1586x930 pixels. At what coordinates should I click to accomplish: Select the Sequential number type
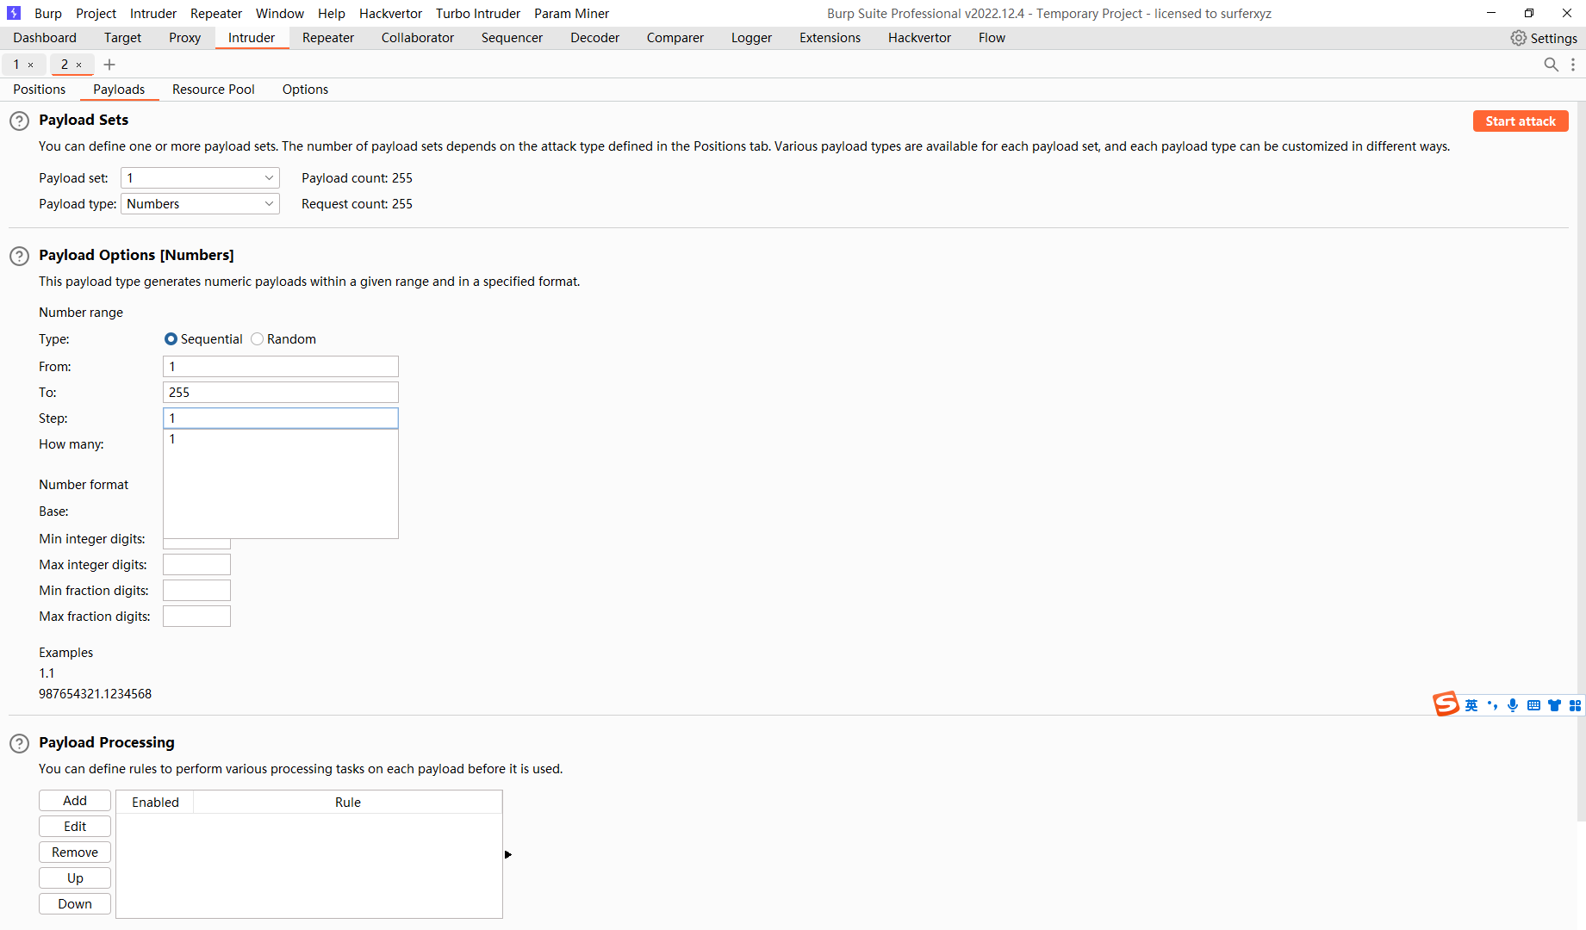click(171, 338)
